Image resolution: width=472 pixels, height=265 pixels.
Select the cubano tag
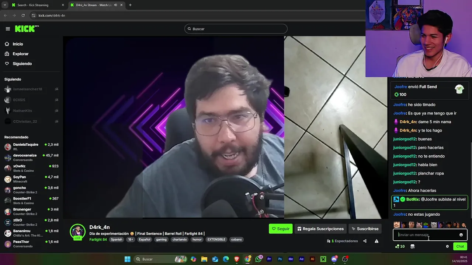(x=236, y=239)
